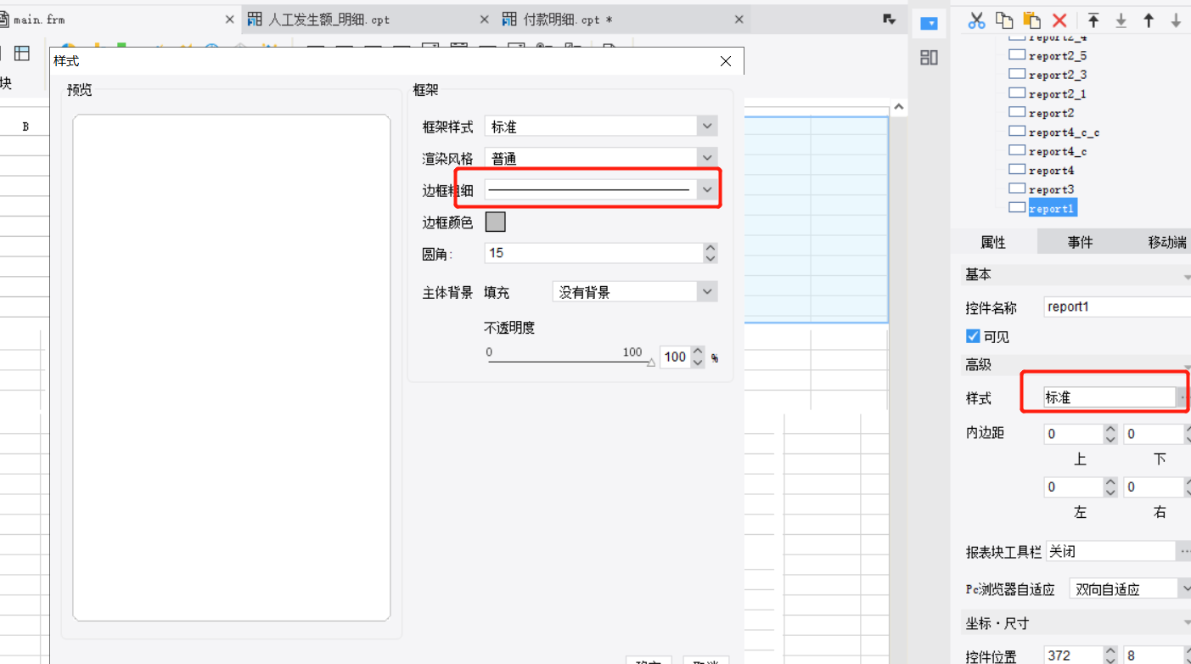Click the table grid icon in left toolbar

click(22, 53)
